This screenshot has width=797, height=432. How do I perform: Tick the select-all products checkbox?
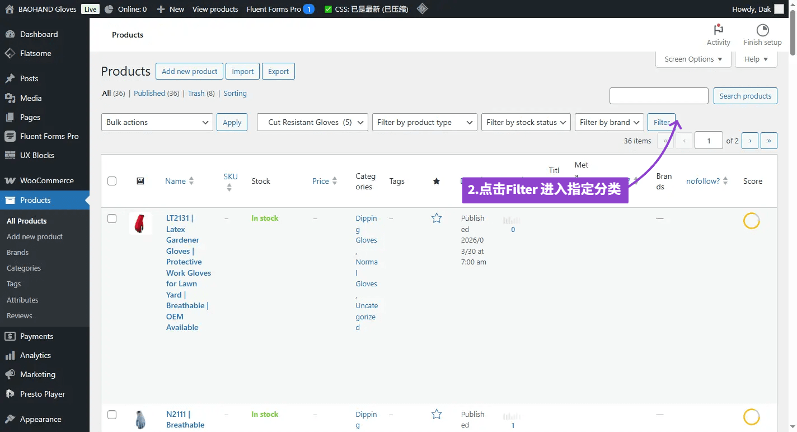pos(112,181)
